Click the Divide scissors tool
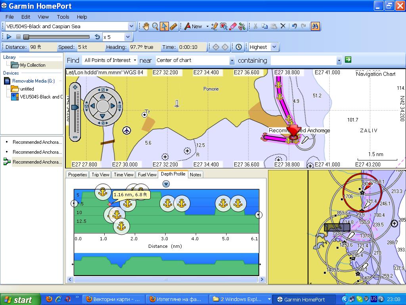The width and height of the screenshot is (406, 305). pyautogui.click(x=242, y=27)
